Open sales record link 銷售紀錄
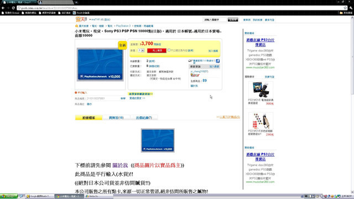The height and width of the screenshot is (199, 354). (154, 66)
